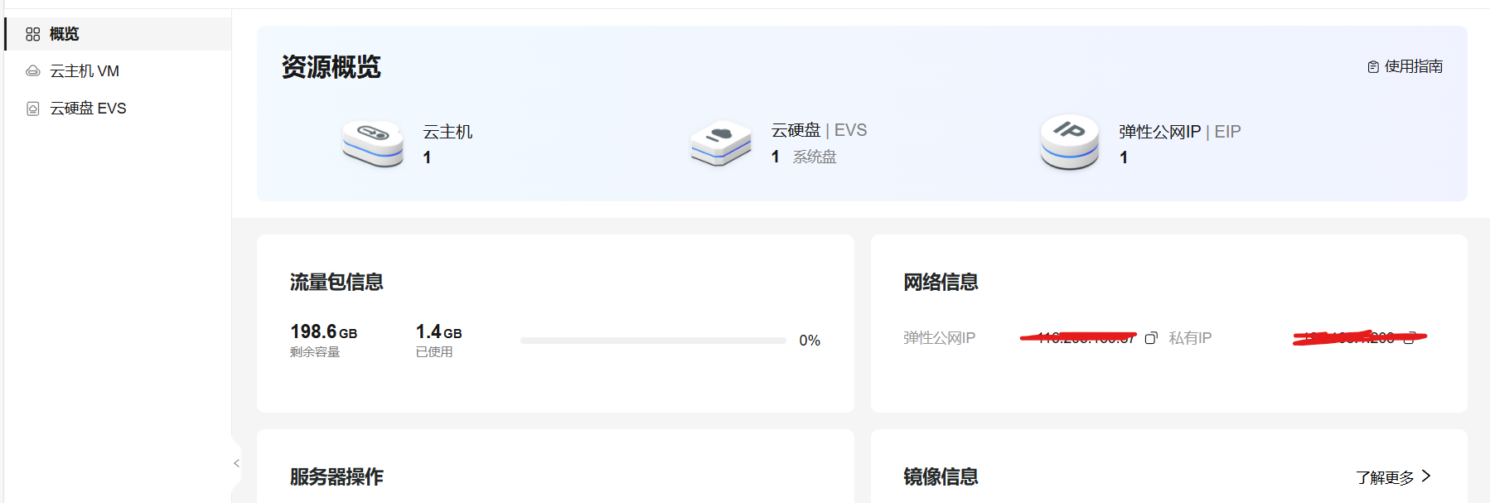The width and height of the screenshot is (1490, 503).
Task: Copy the elastic public IP address
Action: [x=1151, y=338]
